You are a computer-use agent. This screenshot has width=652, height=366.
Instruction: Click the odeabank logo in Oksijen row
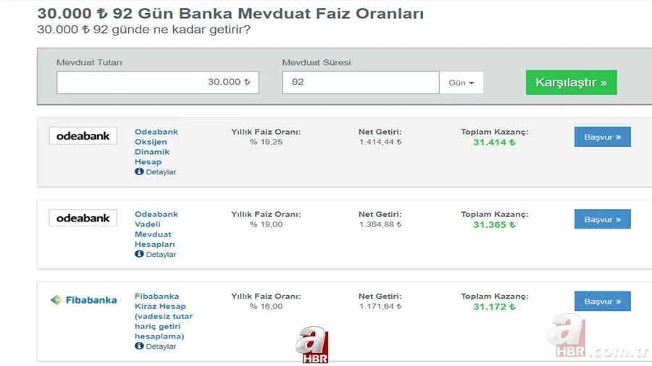pyautogui.click(x=83, y=136)
